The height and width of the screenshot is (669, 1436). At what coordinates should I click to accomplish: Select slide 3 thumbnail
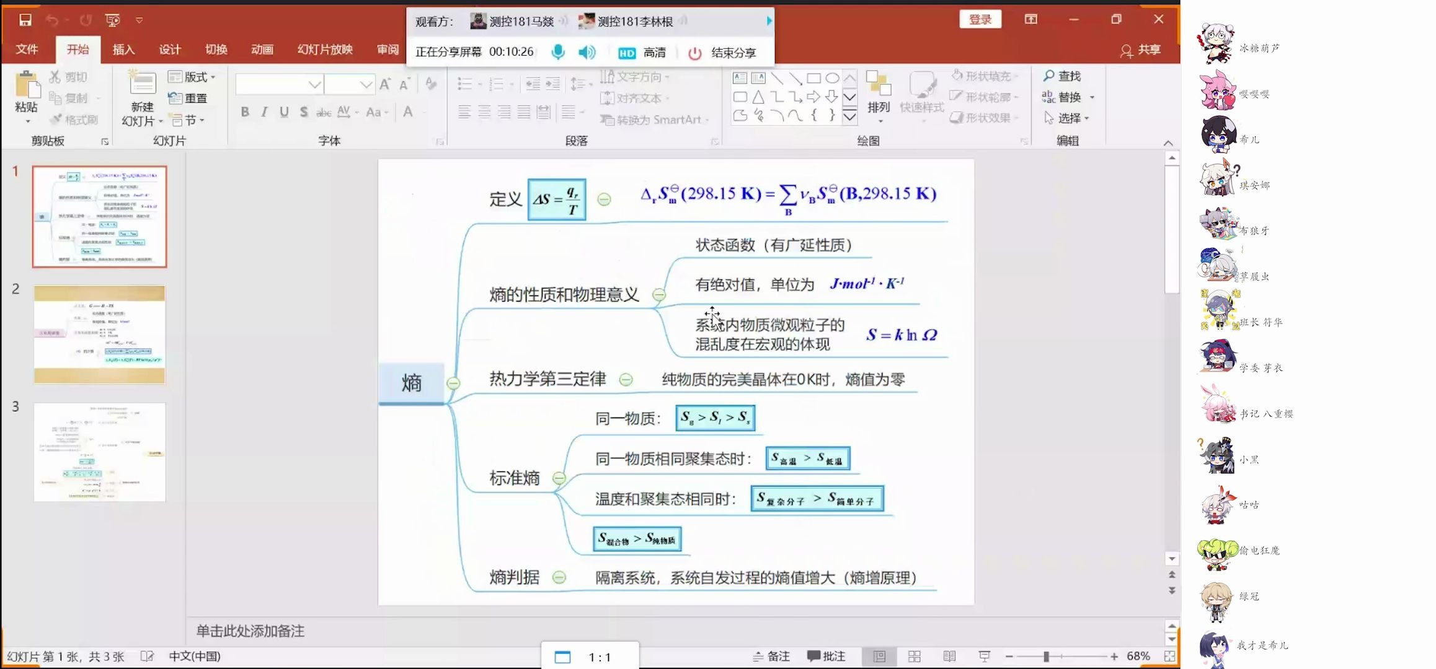pyautogui.click(x=100, y=452)
